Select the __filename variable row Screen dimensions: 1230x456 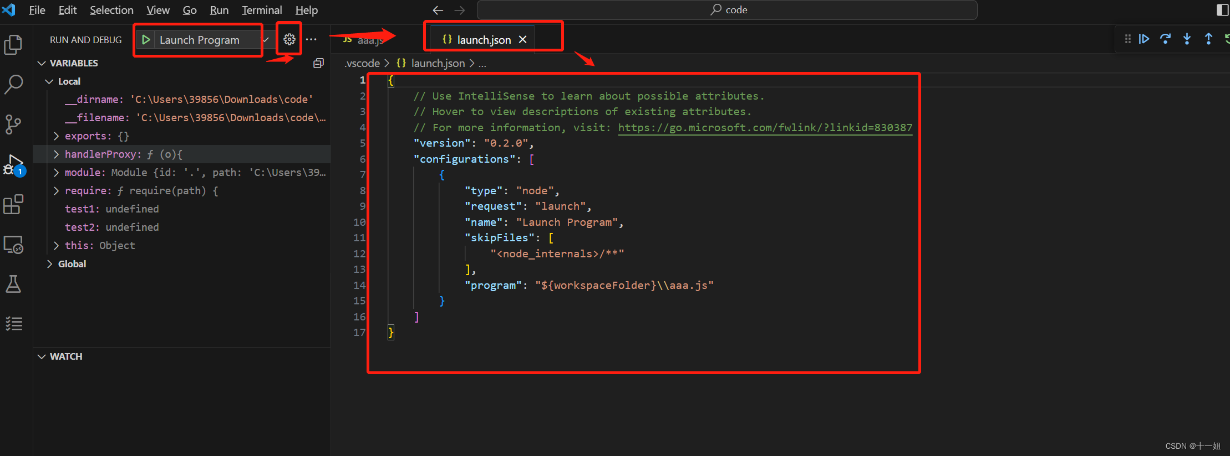(182, 118)
